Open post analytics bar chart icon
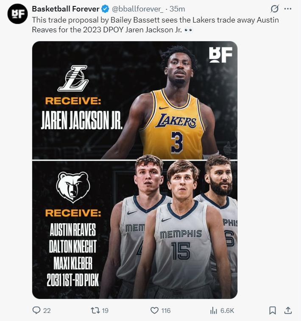This screenshot has width=301, height=321. point(214,310)
